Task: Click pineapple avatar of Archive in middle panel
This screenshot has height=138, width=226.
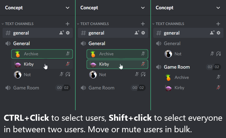Action: pyautogui.click(x=93, y=54)
